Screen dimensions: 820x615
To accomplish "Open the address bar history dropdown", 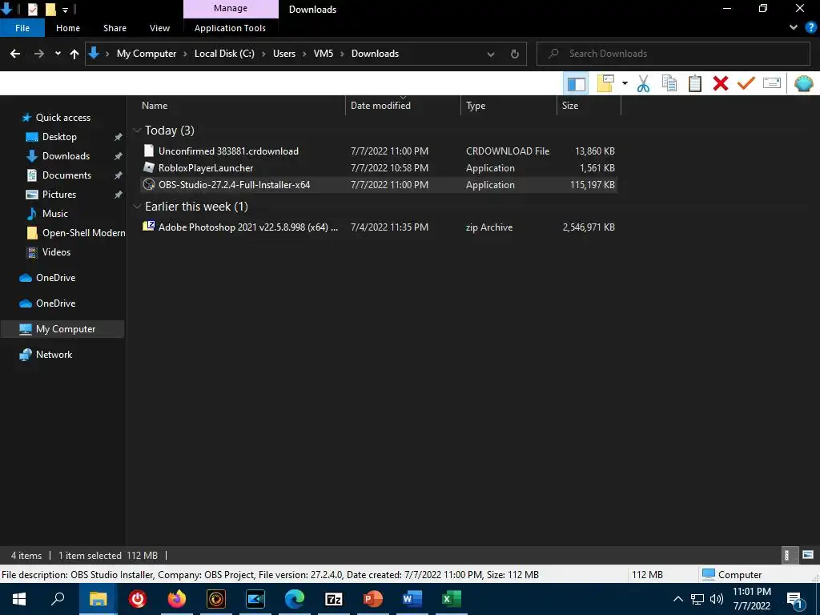I will click(x=491, y=54).
